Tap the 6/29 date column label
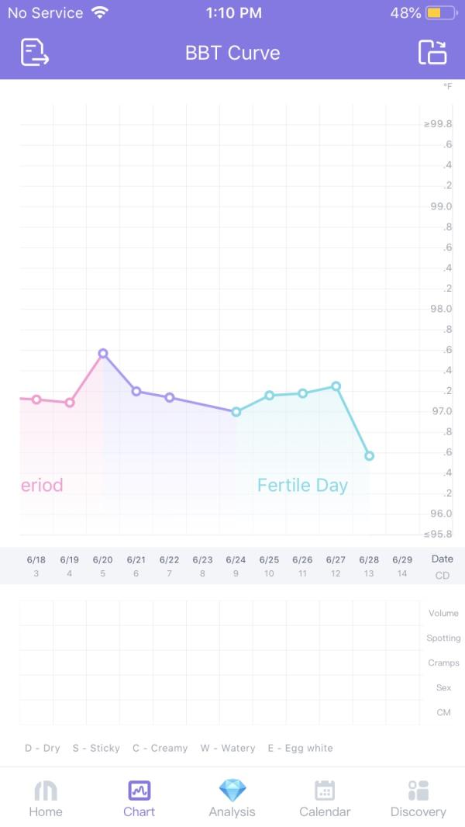This screenshot has height=827, width=465. pos(402,559)
